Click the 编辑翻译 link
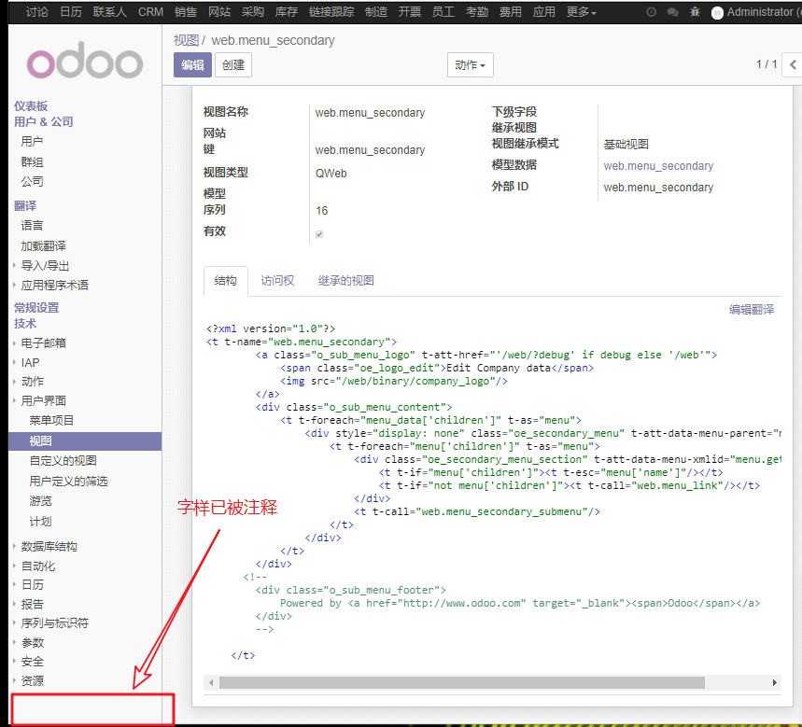 [751, 310]
